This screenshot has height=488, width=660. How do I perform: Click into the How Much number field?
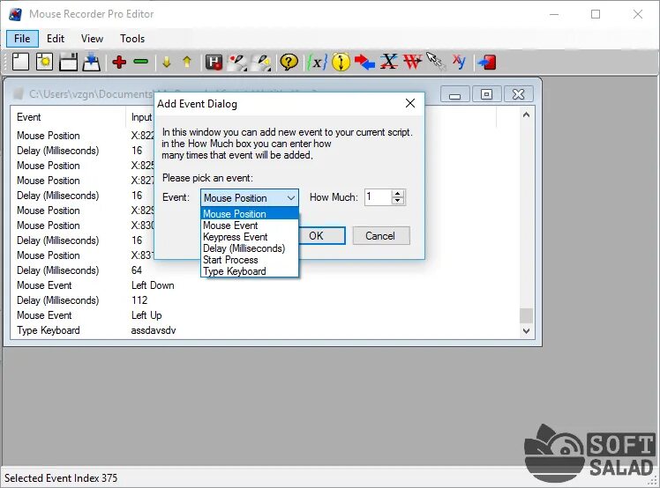(378, 197)
